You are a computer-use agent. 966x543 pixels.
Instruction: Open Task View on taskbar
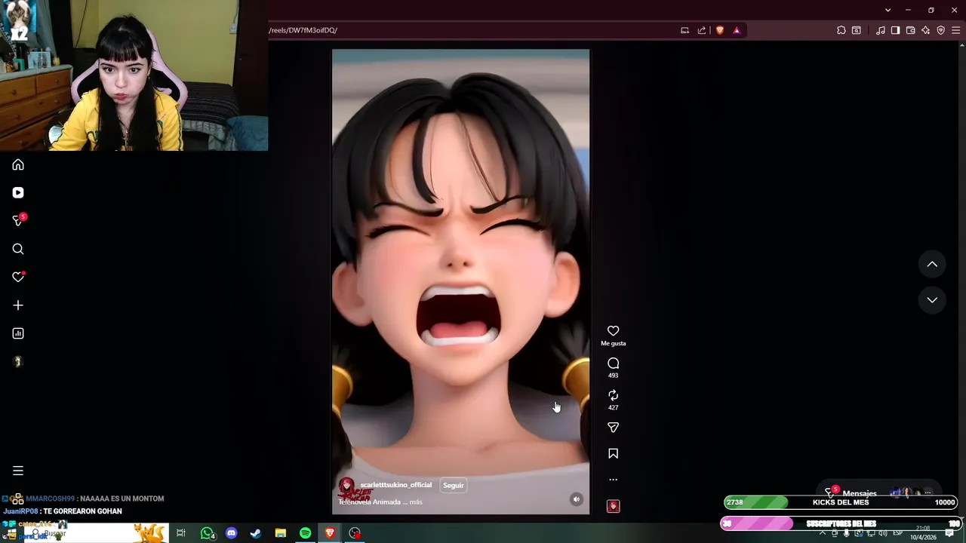181,533
